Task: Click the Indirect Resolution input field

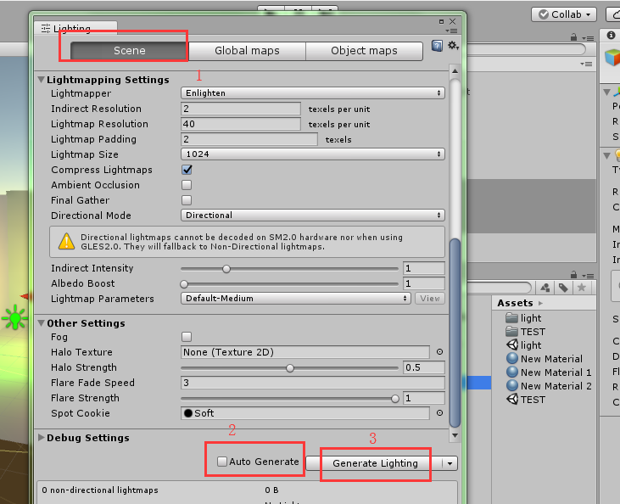Action: pyautogui.click(x=241, y=109)
